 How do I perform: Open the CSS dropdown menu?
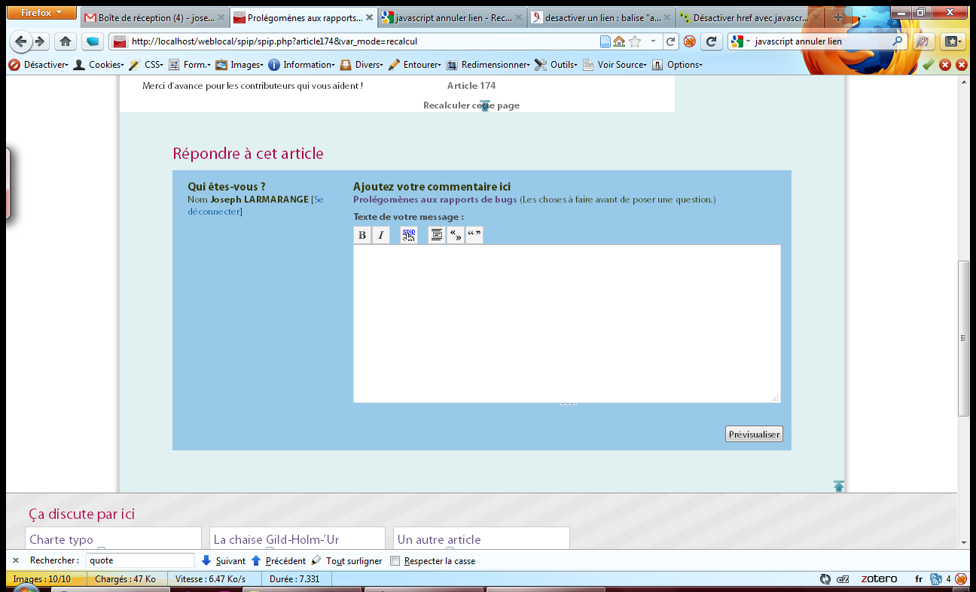[147, 65]
